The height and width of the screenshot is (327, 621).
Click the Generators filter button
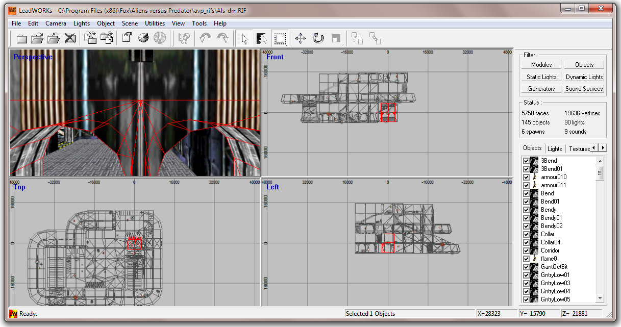click(541, 89)
